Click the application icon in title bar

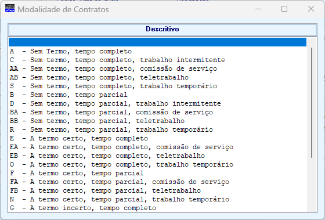click(x=10, y=9)
